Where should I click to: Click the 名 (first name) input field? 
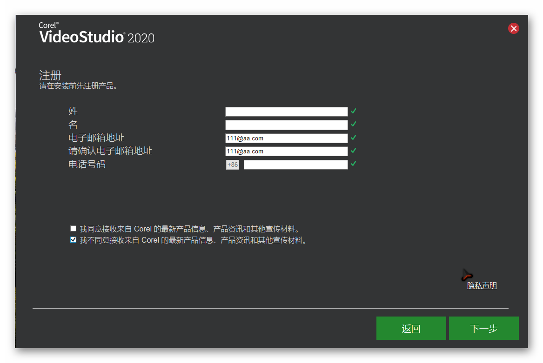coord(287,125)
